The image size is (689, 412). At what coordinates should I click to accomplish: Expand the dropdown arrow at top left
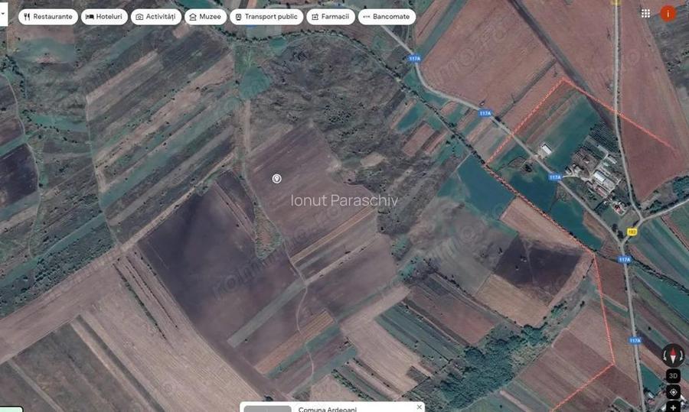[3, 15]
